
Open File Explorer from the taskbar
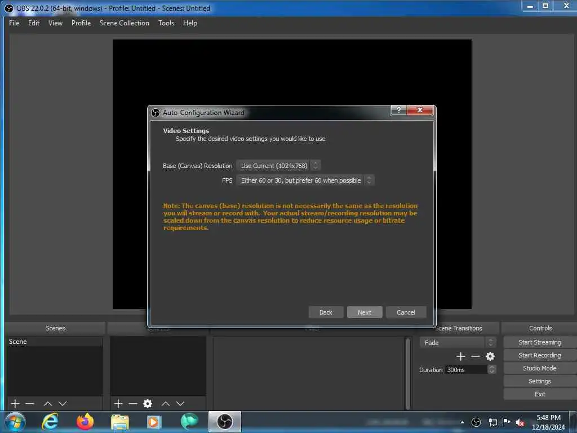click(x=120, y=422)
